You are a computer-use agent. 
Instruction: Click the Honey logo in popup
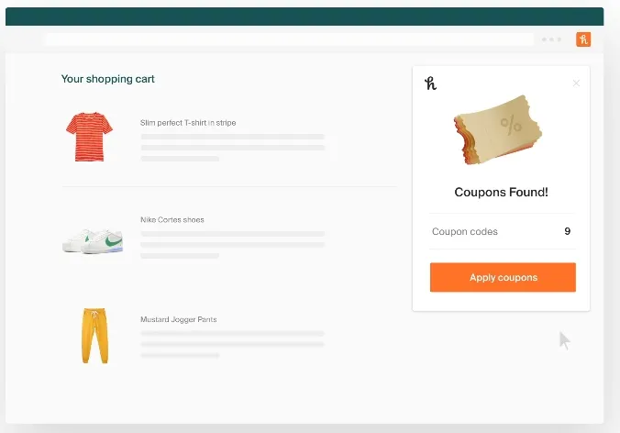click(x=430, y=83)
